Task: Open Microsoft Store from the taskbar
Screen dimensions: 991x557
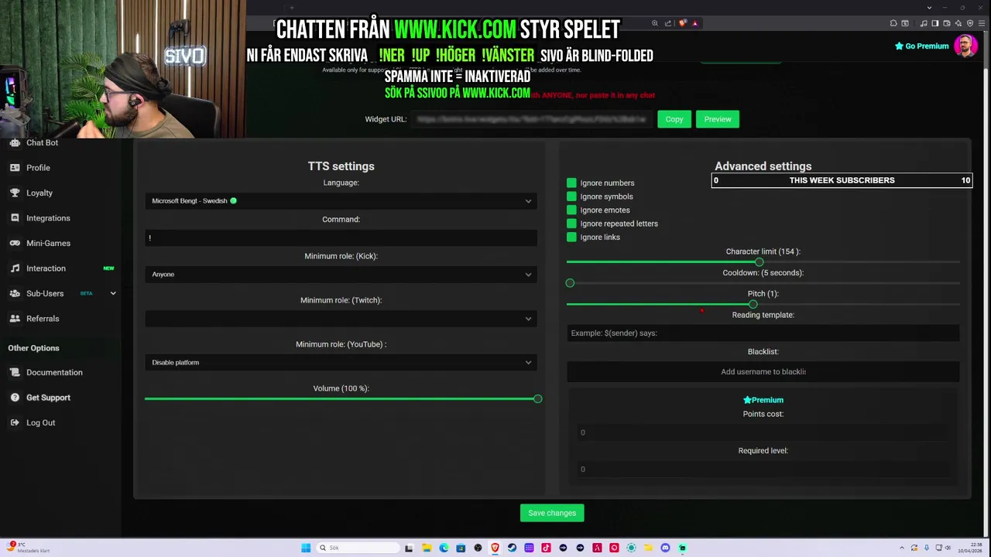Action: [461, 548]
